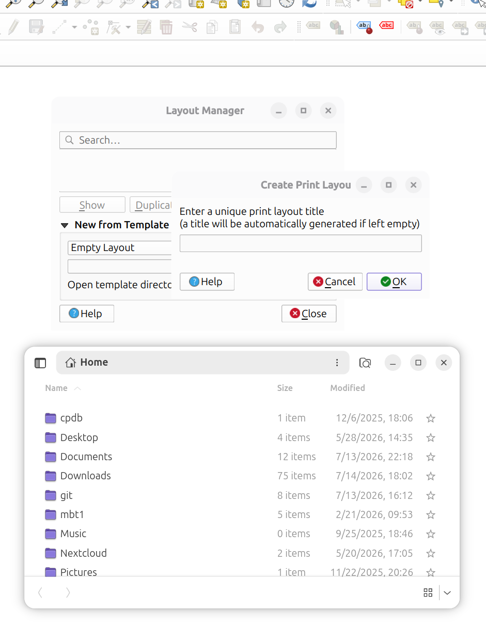Open the Temporal Controller clock icon
Viewport: 486px width, 626px height.
287,3
